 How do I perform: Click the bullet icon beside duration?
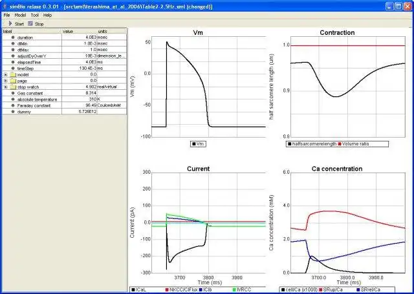tap(13, 37)
